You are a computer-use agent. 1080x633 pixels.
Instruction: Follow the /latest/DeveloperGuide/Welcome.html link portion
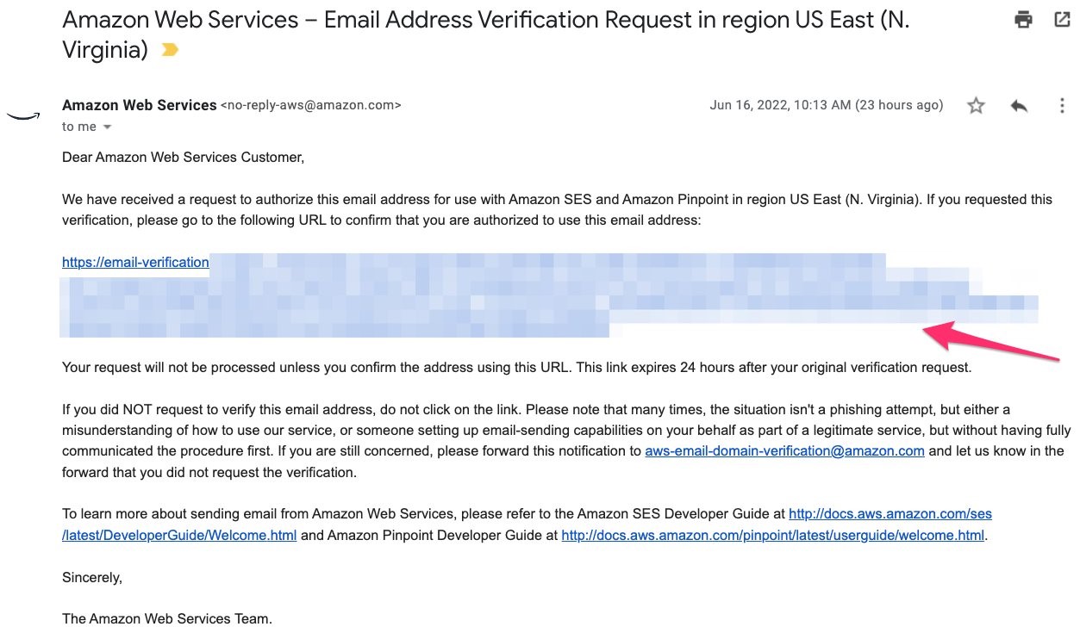pos(179,535)
